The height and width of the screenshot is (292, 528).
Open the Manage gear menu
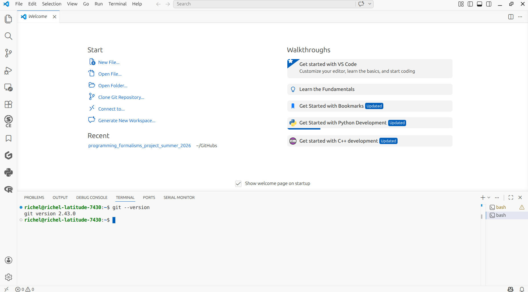click(9, 277)
